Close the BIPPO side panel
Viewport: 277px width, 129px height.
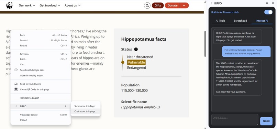click(x=273, y=3)
